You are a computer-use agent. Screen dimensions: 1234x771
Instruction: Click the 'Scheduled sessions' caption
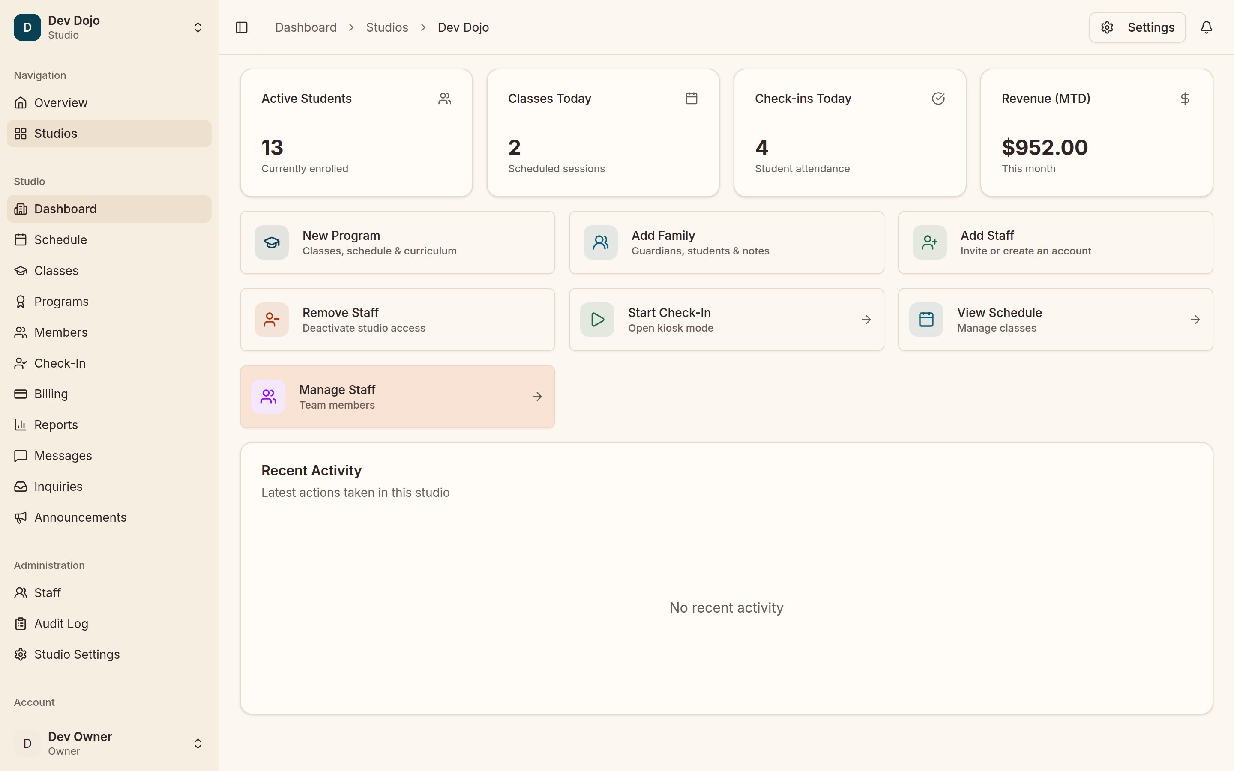point(556,169)
